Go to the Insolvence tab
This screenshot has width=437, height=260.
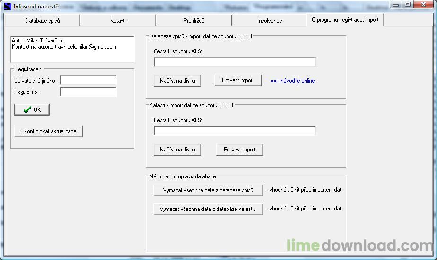click(x=270, y=21)
